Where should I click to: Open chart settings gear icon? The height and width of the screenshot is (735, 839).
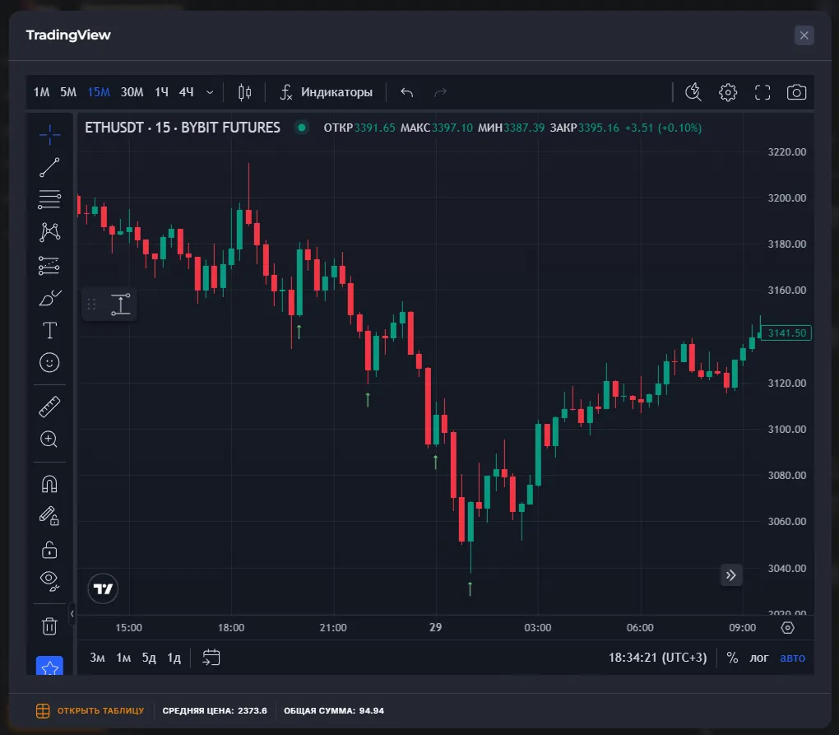[728, 92]
